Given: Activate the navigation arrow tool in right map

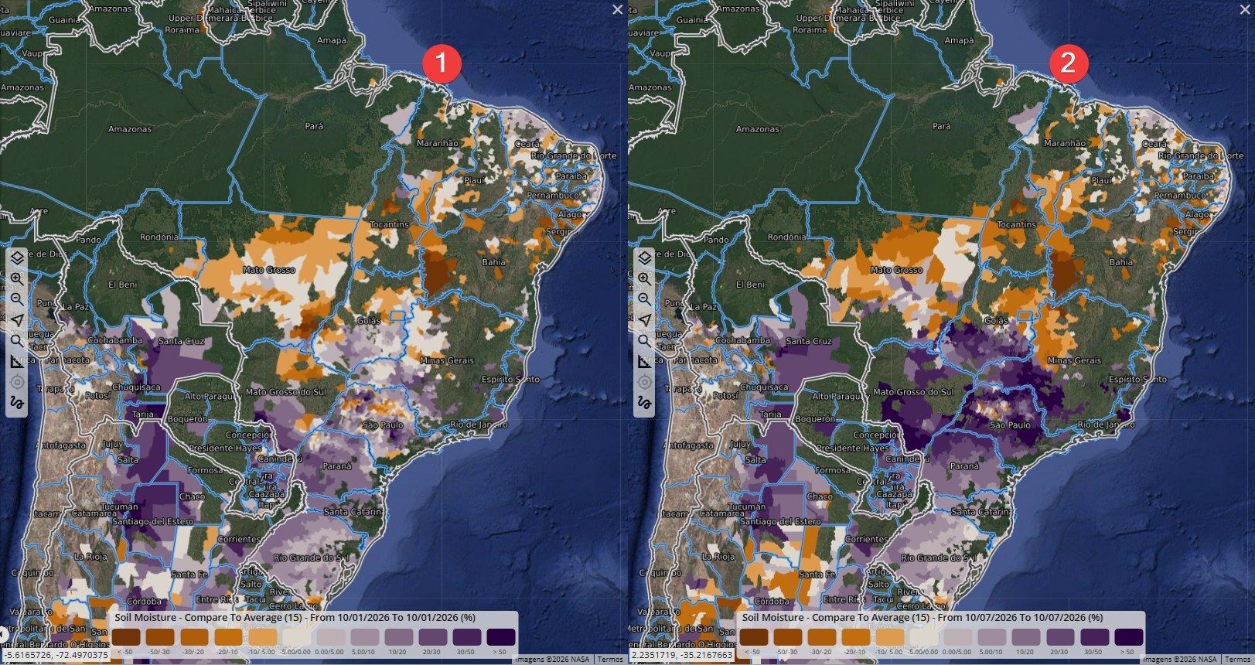Looking at the screenshot, I should 644,320.
